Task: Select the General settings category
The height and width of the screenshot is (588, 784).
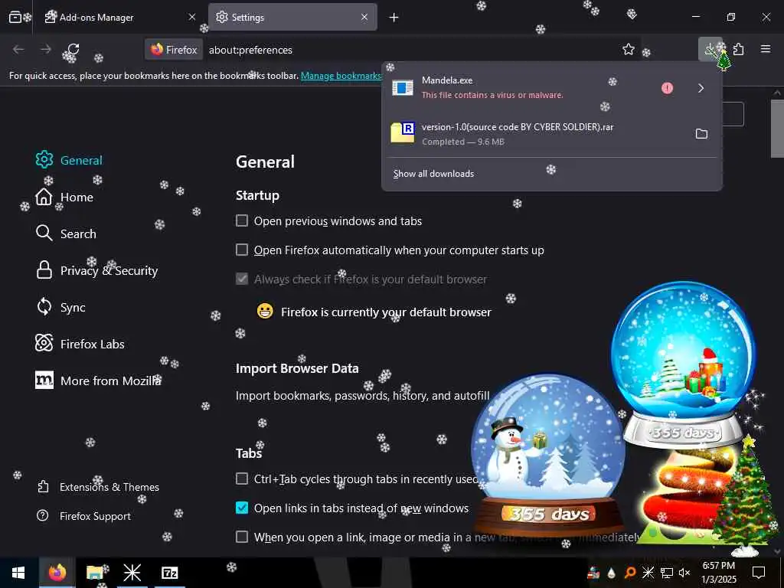Action: [x=69, y=160]
